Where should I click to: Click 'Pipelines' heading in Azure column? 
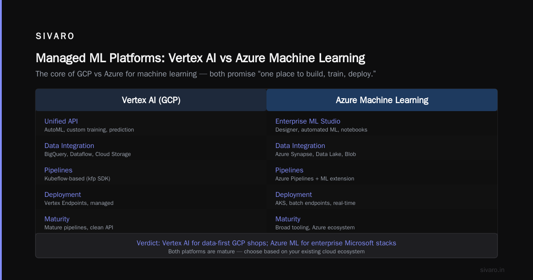[x=289, y=170]
